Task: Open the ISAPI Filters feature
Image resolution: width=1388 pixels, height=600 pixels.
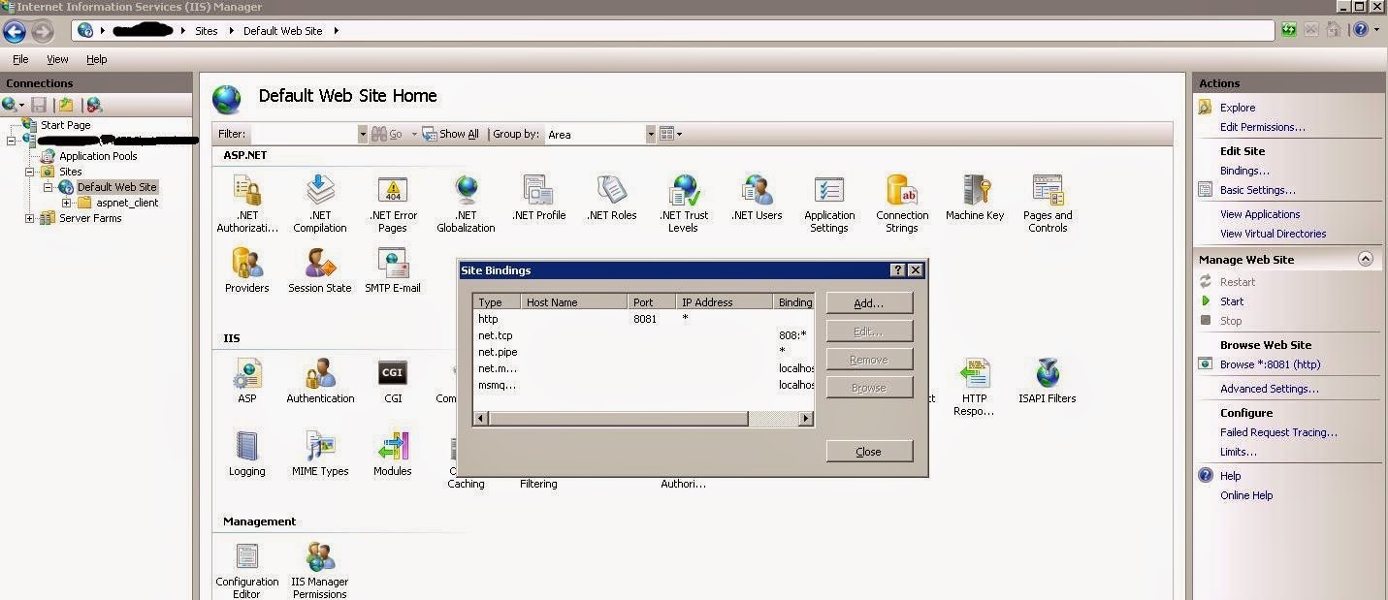Action: 1048,381
